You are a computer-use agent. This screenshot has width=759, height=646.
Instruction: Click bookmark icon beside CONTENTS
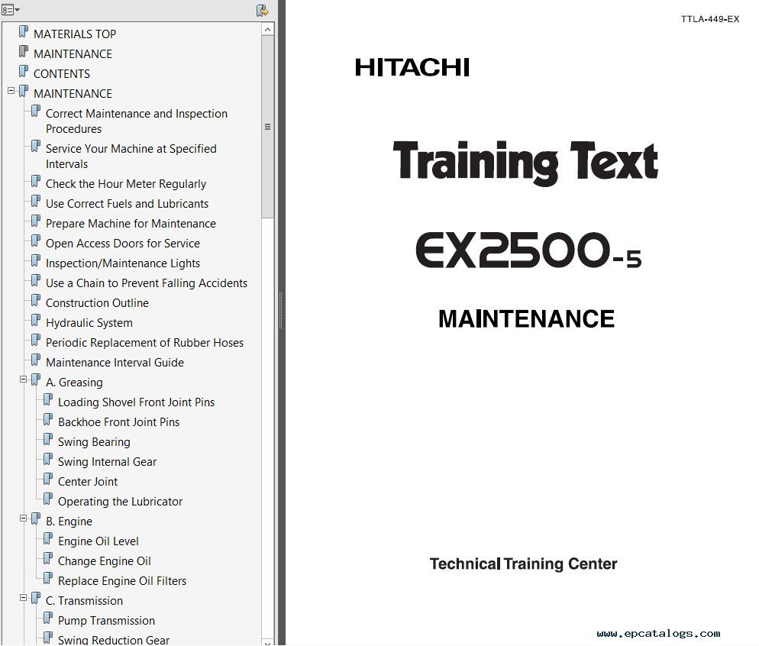click(23, 72)
